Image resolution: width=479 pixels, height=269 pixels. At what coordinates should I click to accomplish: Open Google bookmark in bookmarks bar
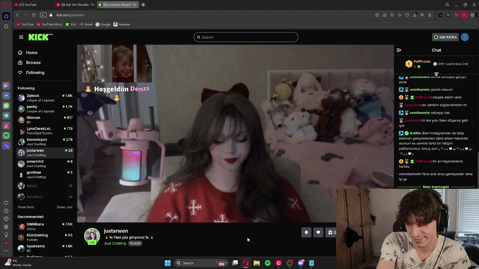point(103,24)
